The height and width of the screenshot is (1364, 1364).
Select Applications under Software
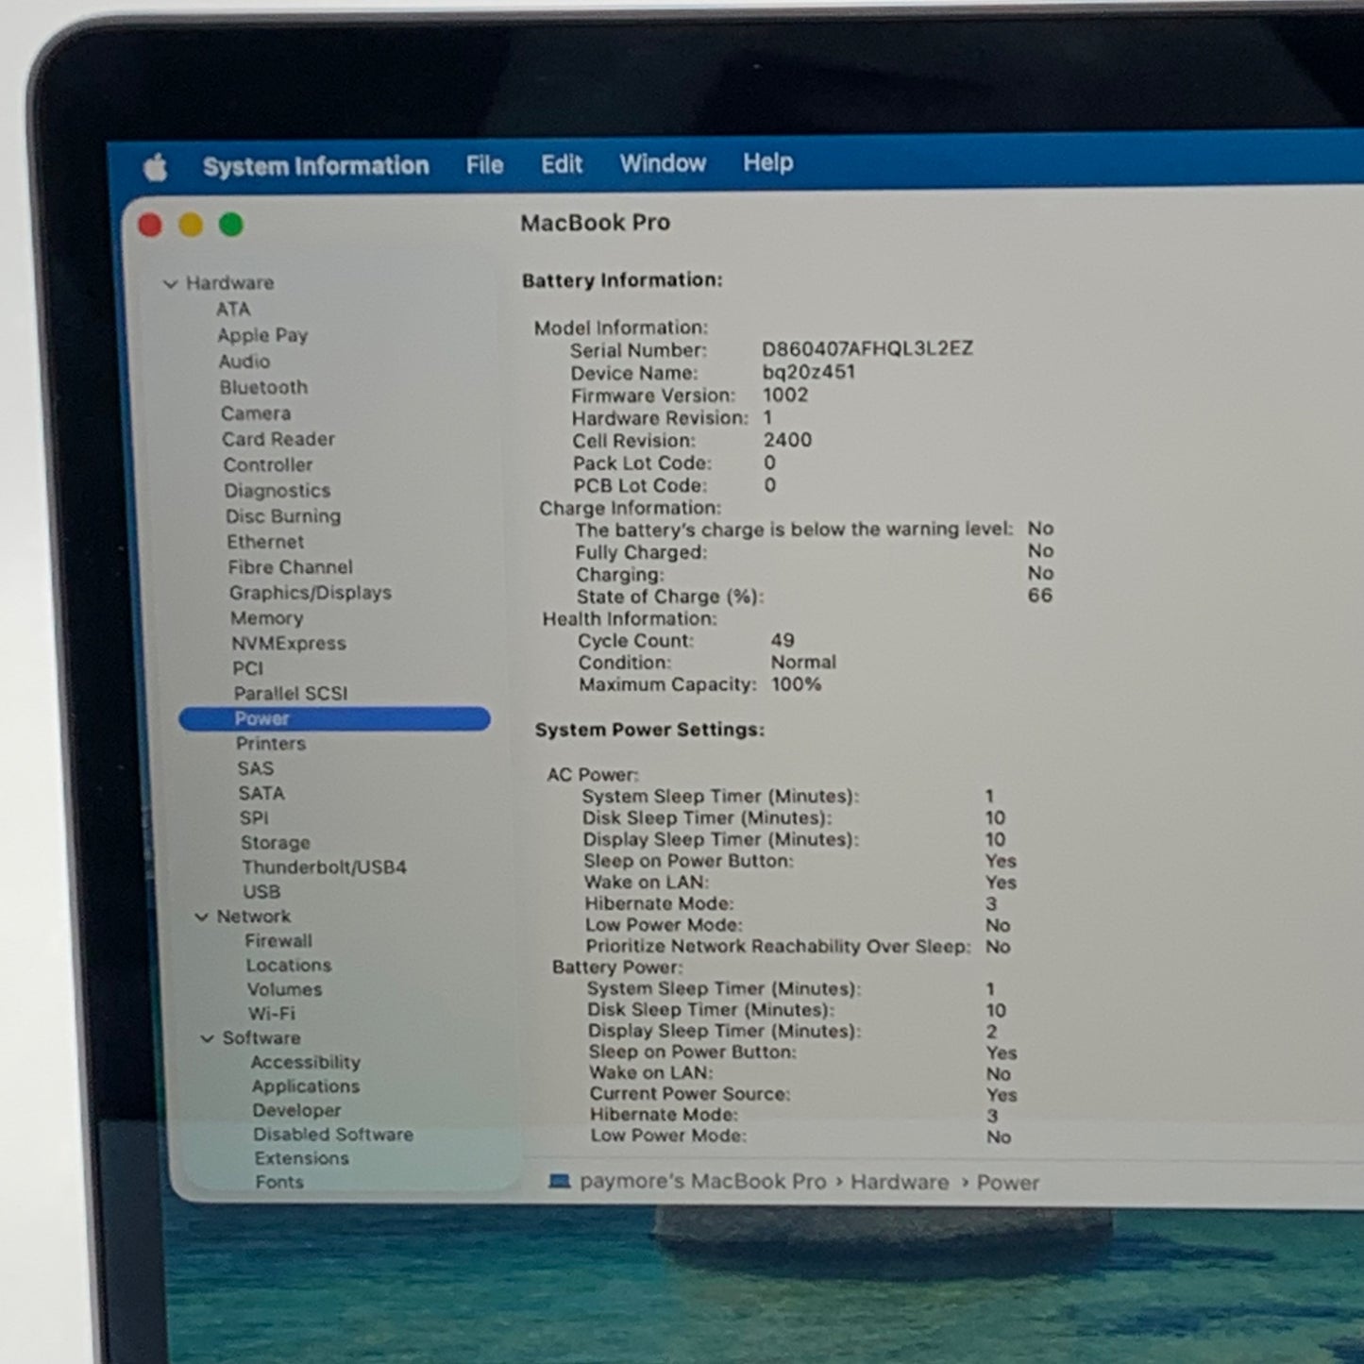pos(306,1086)
